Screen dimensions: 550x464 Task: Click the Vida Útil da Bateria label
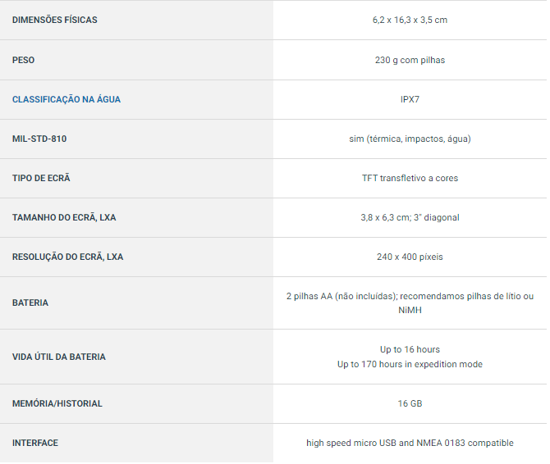pyautogui.click(x=59, y=357)
